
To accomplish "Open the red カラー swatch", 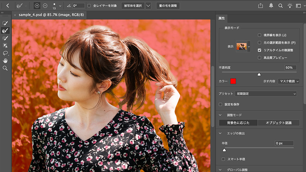I will coord(233,81).
